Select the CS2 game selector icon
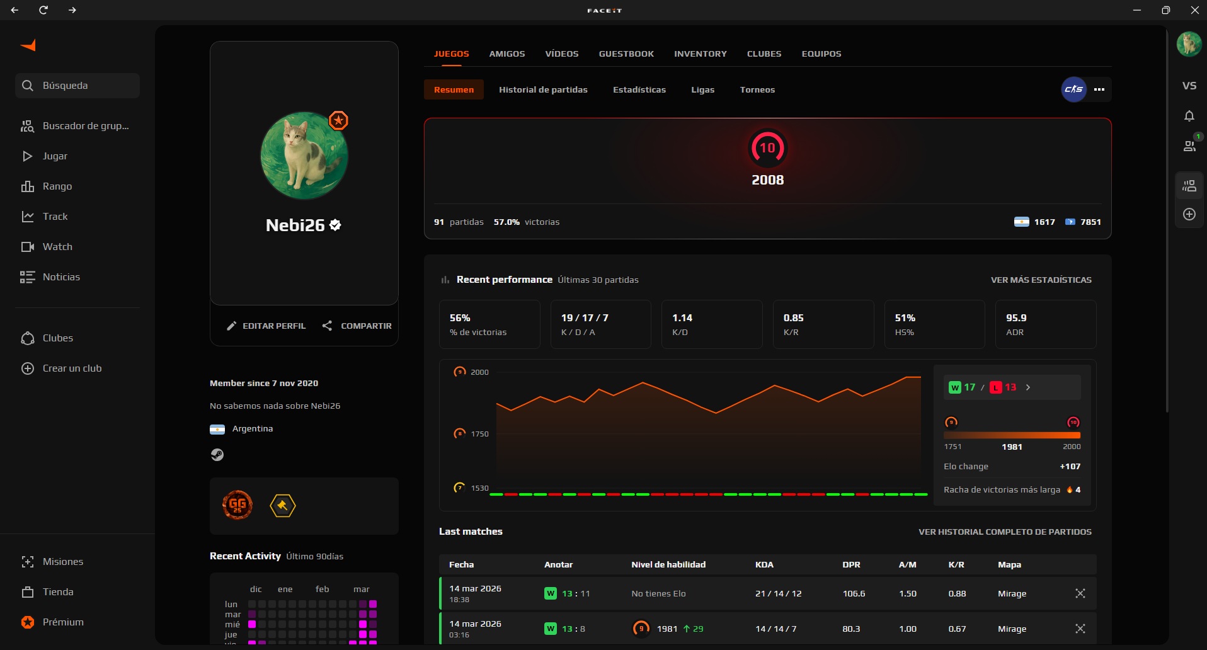1207x650 pixels. pos(1074,89)
